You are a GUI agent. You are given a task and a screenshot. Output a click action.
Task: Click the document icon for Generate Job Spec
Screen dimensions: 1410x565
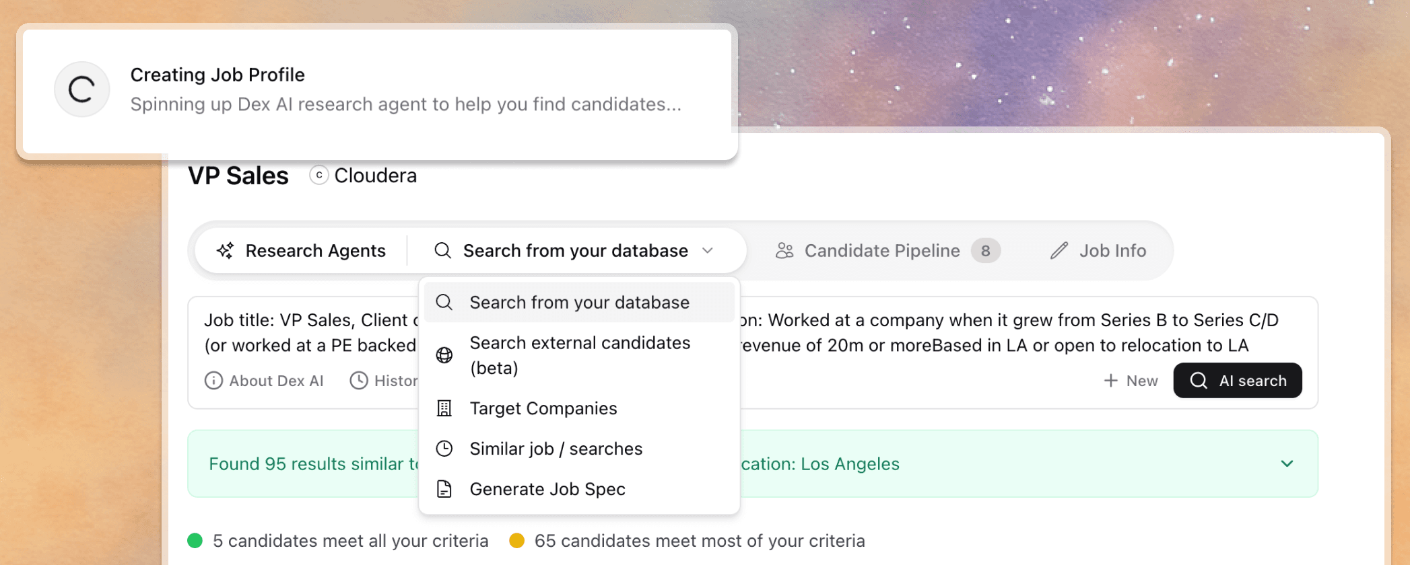[x=444, y=489]
